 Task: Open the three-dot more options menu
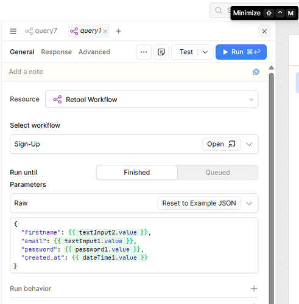pyautogui.click(x=144, y=52)
